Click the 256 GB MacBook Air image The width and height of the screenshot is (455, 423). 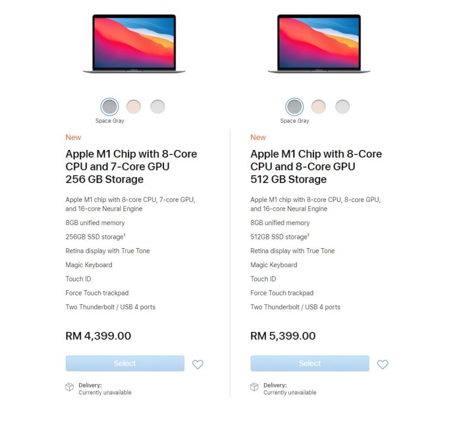pyautogui.click(x=134, y=43)
